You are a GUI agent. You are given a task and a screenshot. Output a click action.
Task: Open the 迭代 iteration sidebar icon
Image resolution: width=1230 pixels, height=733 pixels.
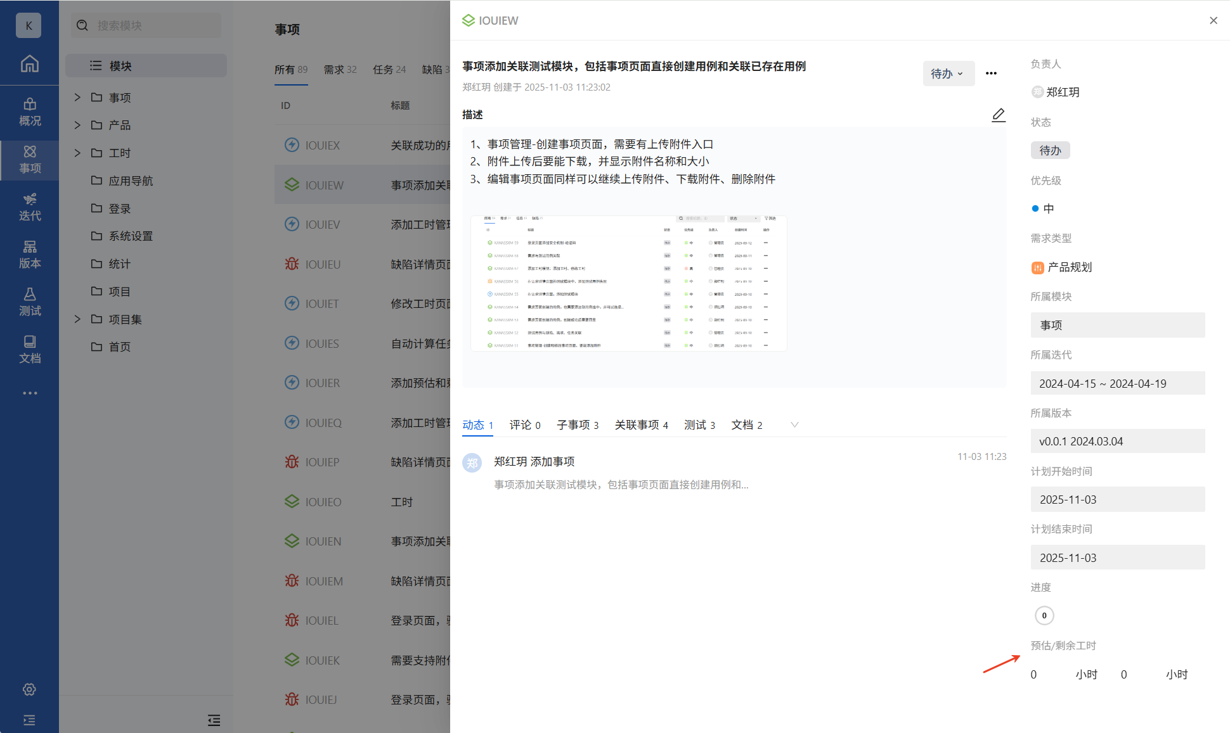[29, 207]
